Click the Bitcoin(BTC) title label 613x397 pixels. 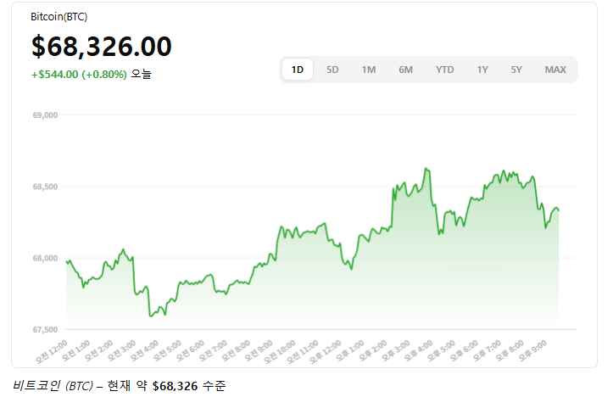[x=59, y=17]
